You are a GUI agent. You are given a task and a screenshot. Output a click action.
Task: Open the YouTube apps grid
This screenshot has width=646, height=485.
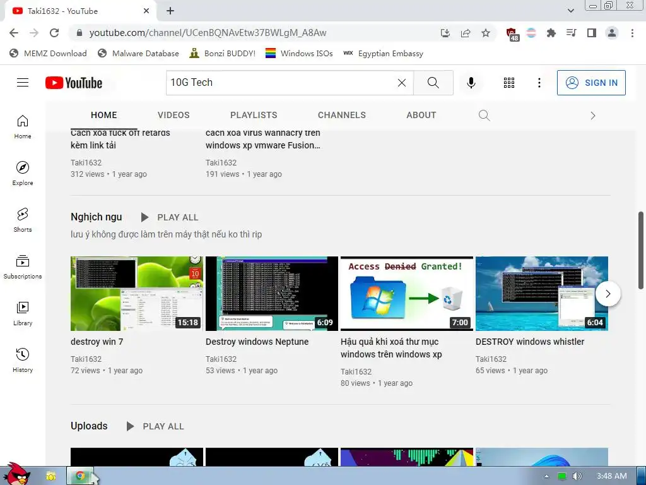point(509,83)
